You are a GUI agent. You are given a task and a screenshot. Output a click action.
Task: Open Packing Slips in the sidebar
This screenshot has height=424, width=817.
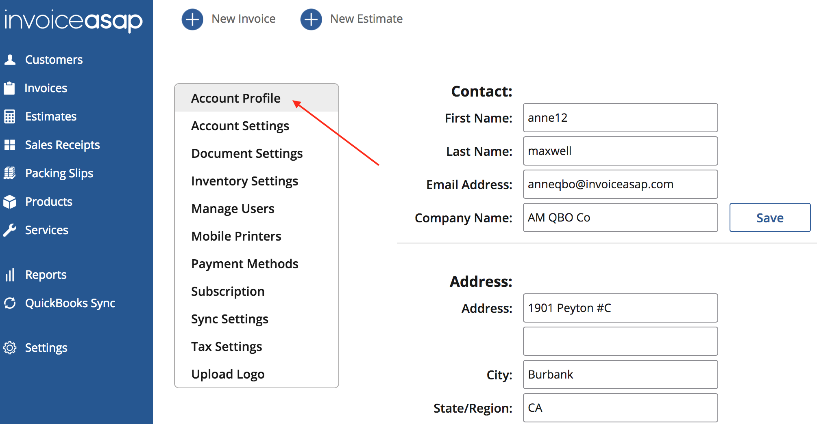59,173
